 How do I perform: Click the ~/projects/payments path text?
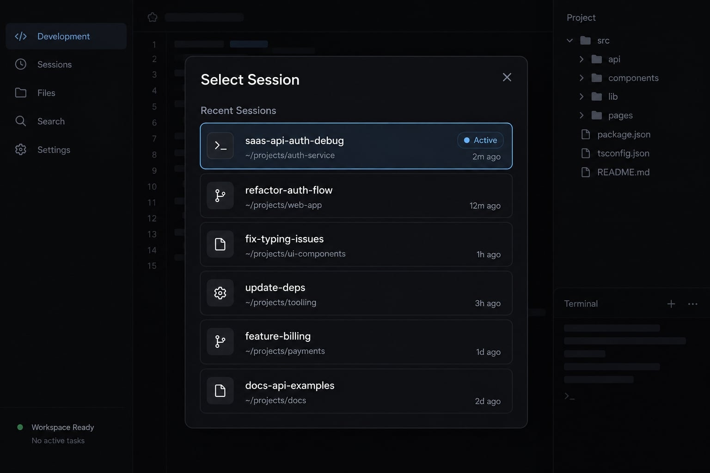285,351
